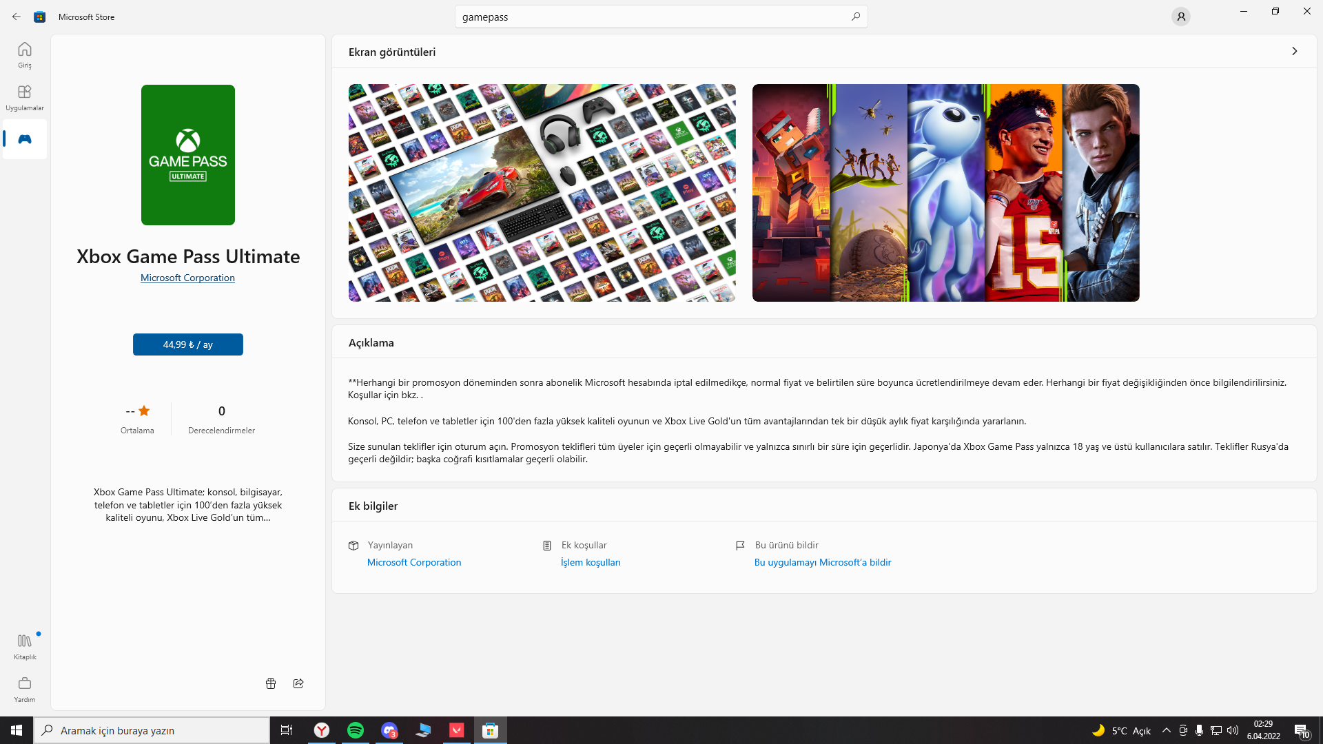Open the Uygulamalar apps section

click(x=25, y=97)
